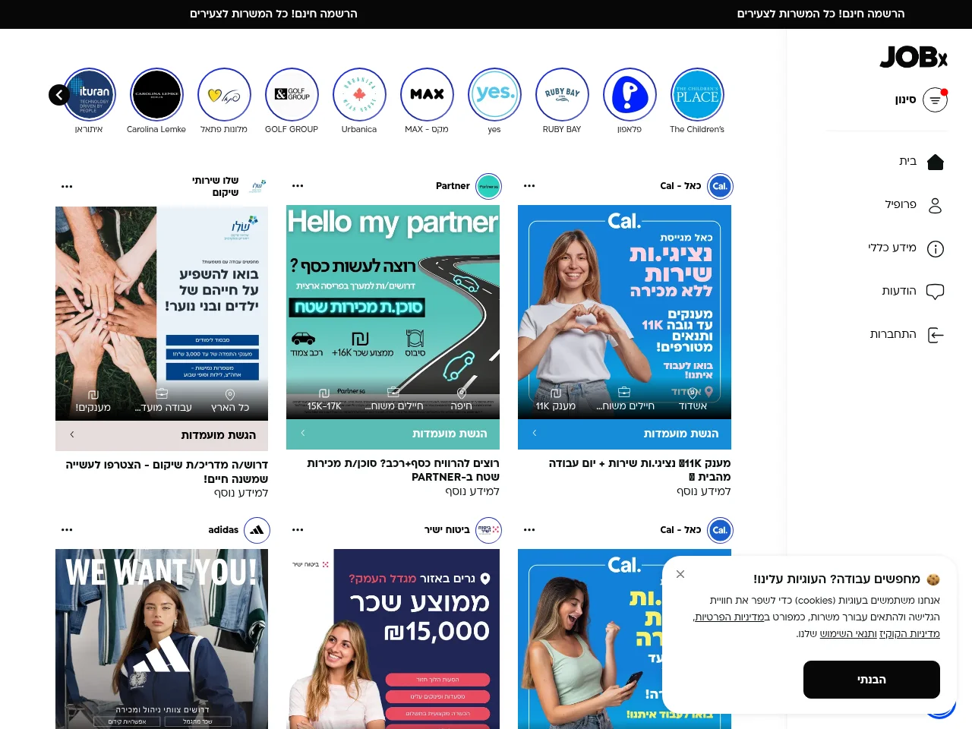
Task: Go to home (בית) in sidebar
Action: 920,162
